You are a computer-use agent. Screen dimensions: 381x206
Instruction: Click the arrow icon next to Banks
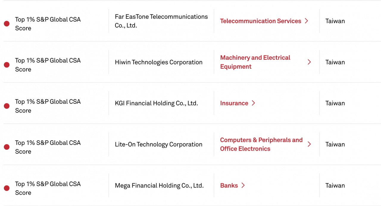point(243,185)
